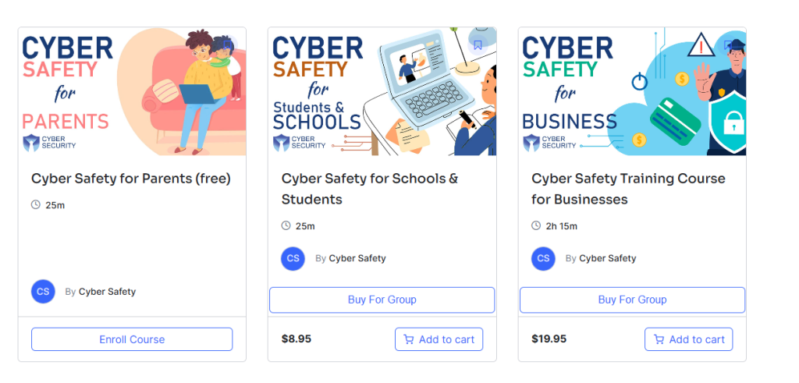Bookmark the Cyber Safety for Businesses course
The image size is (799, 383).
click(x=728, y=44)
